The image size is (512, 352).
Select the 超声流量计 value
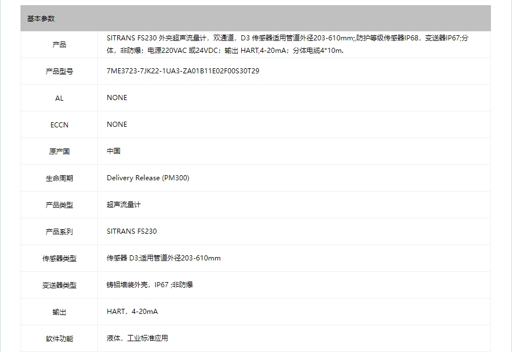tap(123, 205)
